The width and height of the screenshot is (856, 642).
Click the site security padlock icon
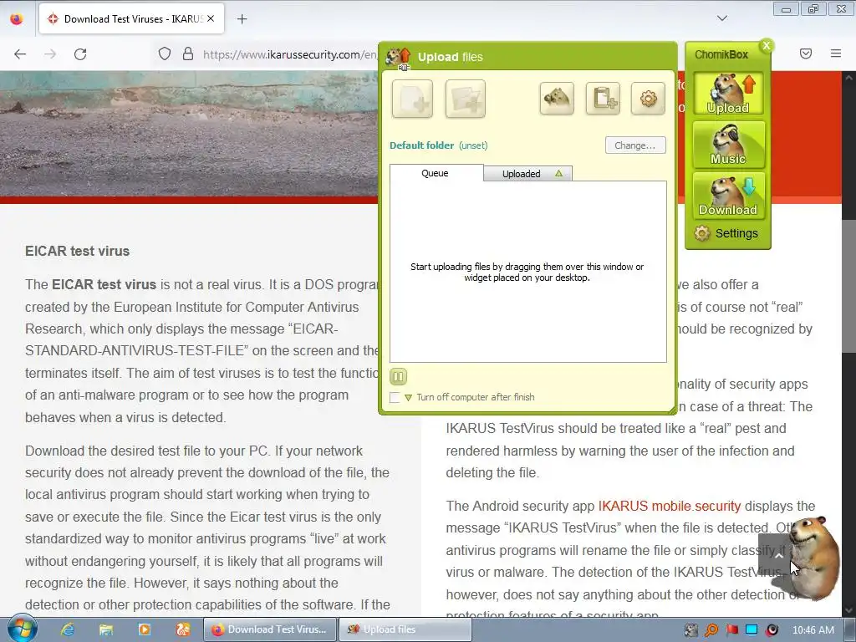[188, 54]
